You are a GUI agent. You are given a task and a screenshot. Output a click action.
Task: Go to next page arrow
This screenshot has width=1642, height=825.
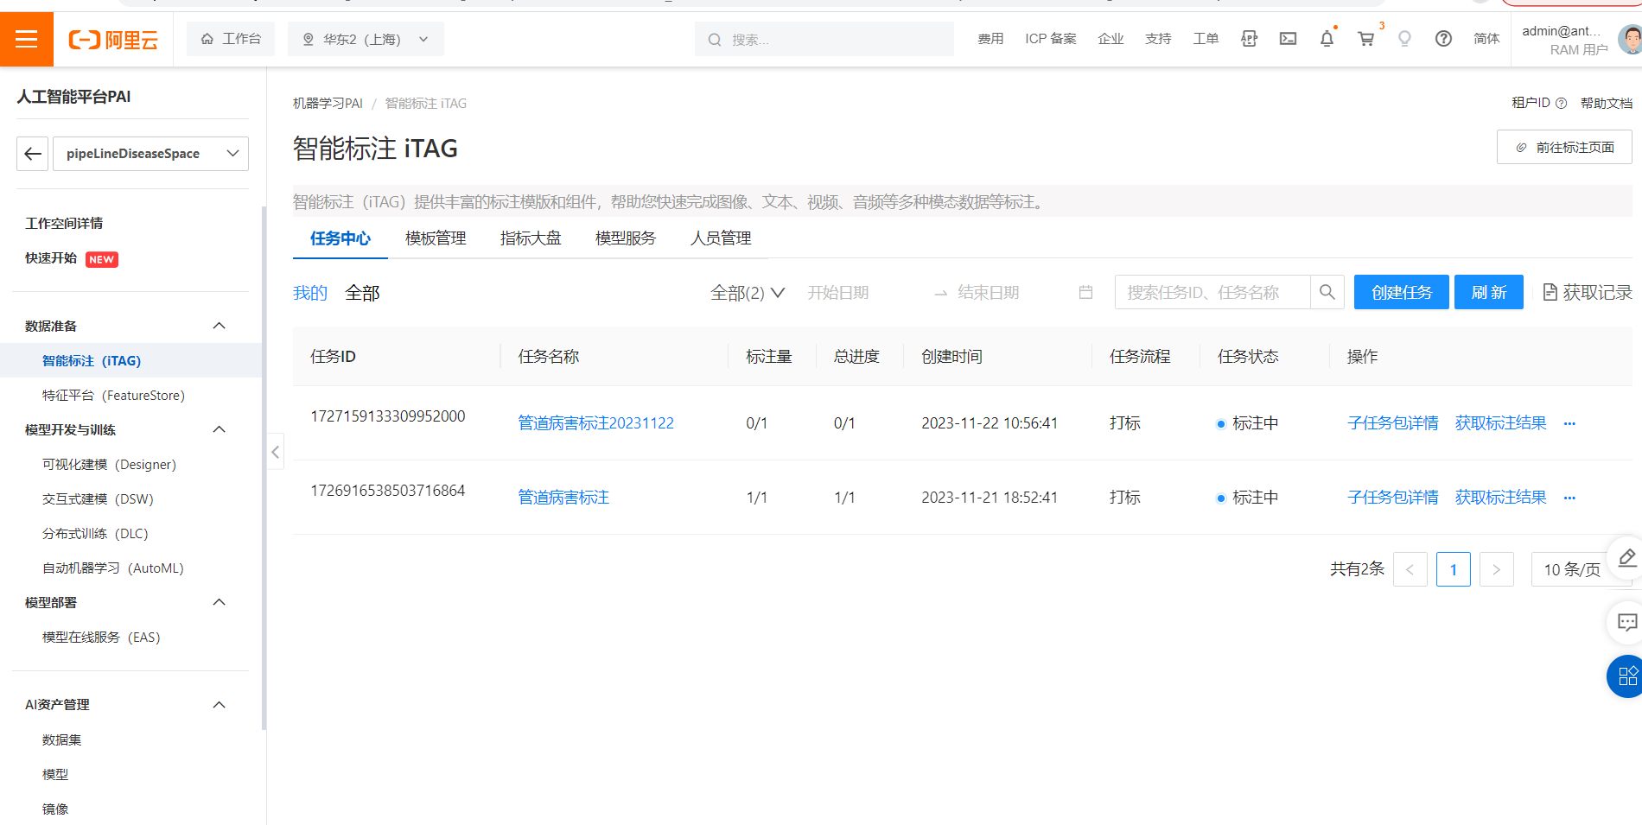(x=1496, y=569)
